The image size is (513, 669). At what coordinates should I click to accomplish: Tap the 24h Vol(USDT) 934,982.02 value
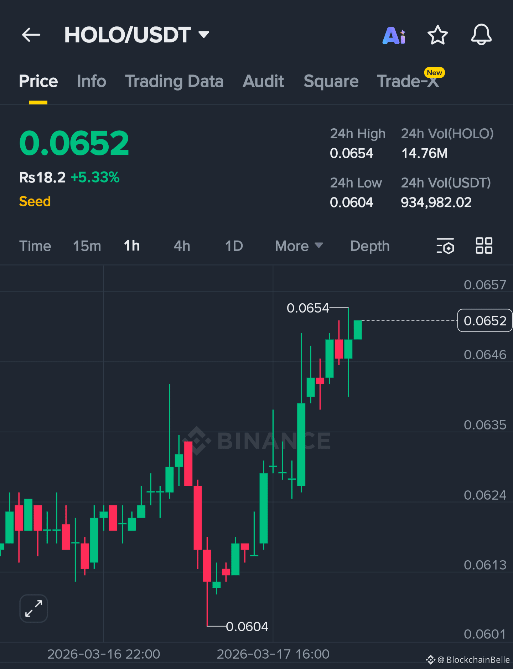tap(436, 202)
